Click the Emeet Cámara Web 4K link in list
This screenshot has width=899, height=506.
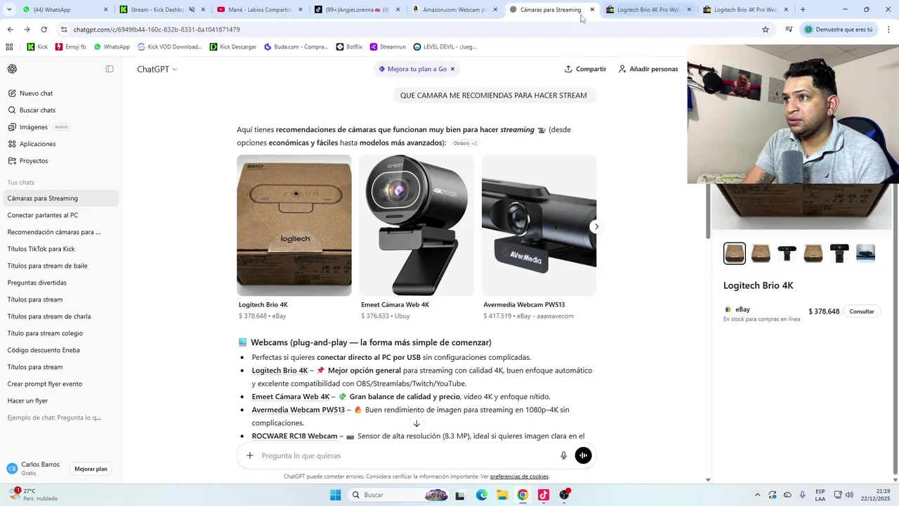click(291, 396)
